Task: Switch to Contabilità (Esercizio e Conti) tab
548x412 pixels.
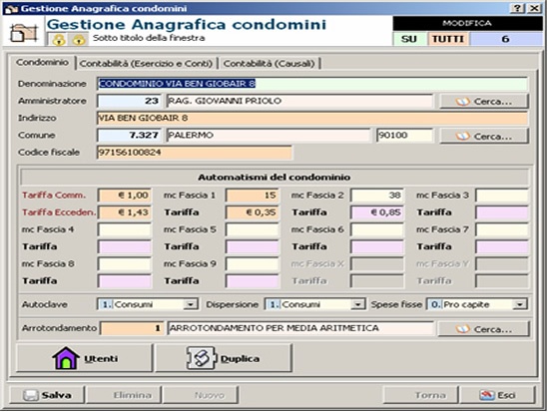Action: click(146, 64)
